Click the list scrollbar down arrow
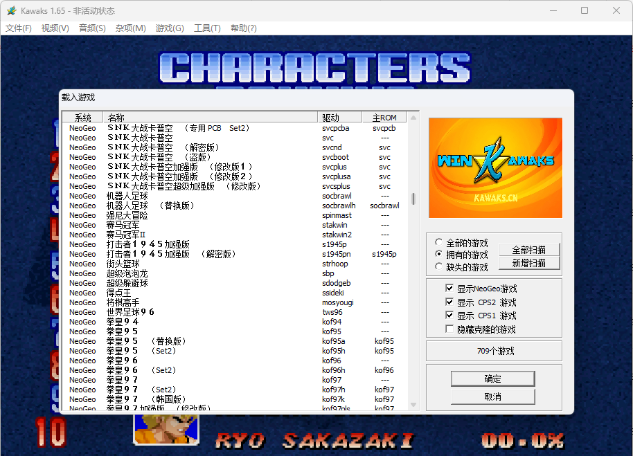This screenshot has width=633, height=456. pyautogui.click(x=413, y=404)
